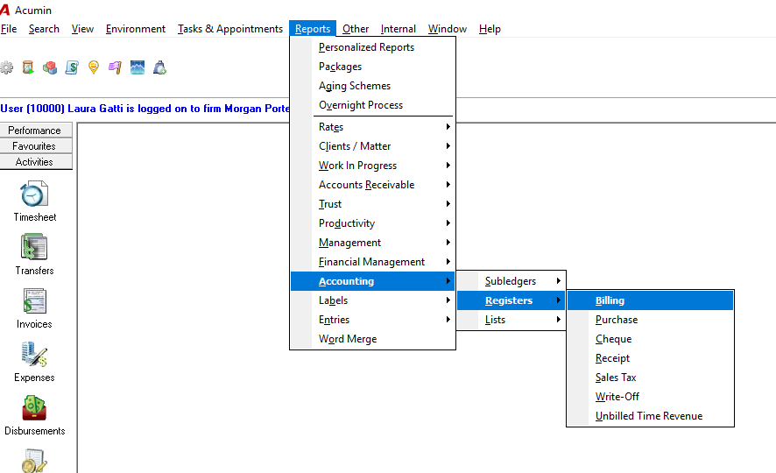Open the Receipt register report

point(650,358)
